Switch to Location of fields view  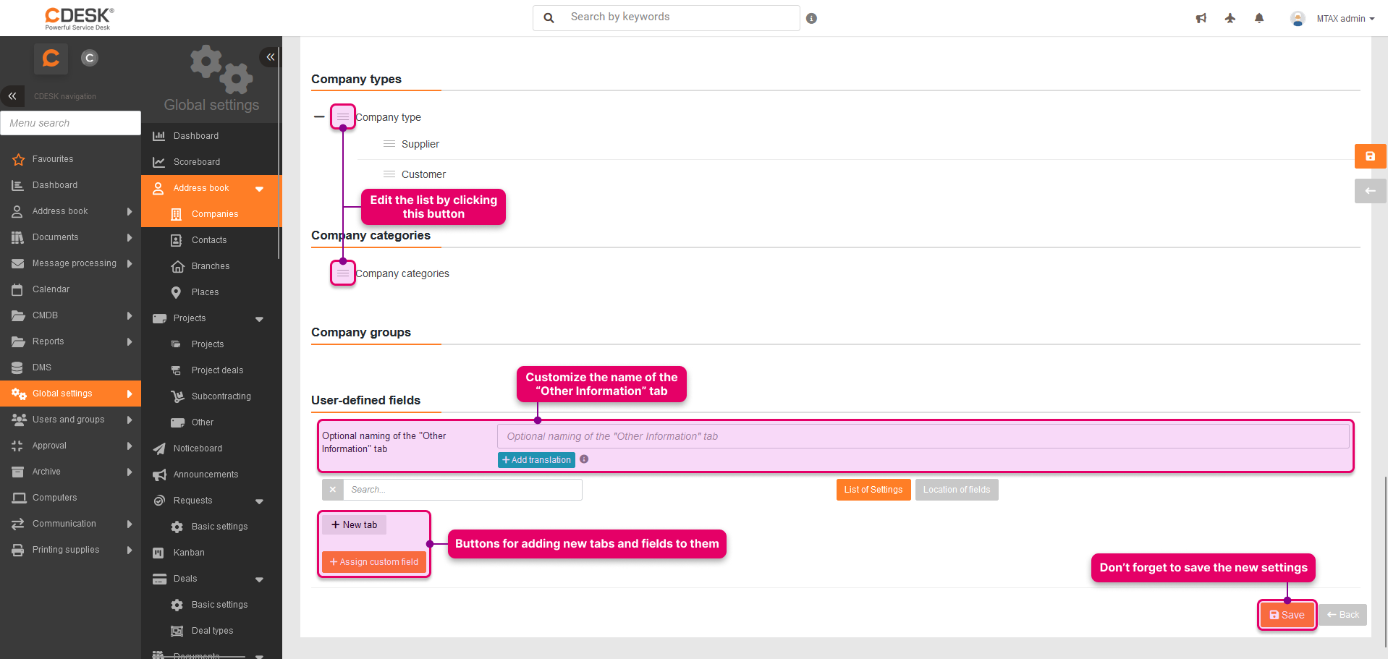click(957, 490)
